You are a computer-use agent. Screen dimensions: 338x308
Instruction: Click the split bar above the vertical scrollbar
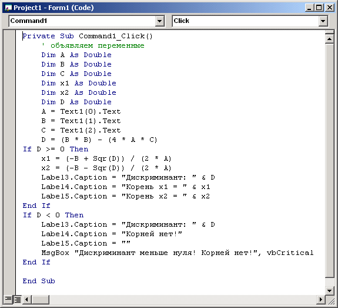point(329,32)
